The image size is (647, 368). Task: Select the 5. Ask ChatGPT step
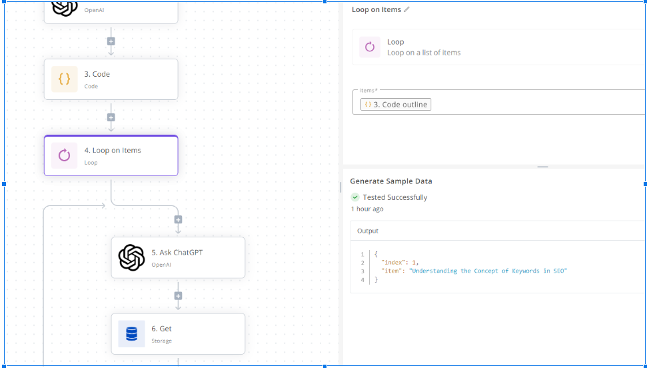(x=179, y=258)
